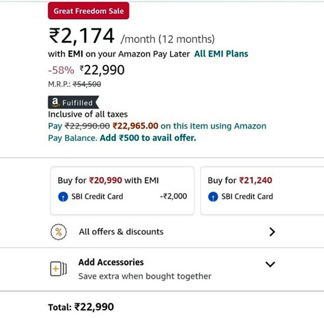The image size is (324, 318).
Task: Click the -₹2,000 discount amount
Action: (x=173, y=196)
